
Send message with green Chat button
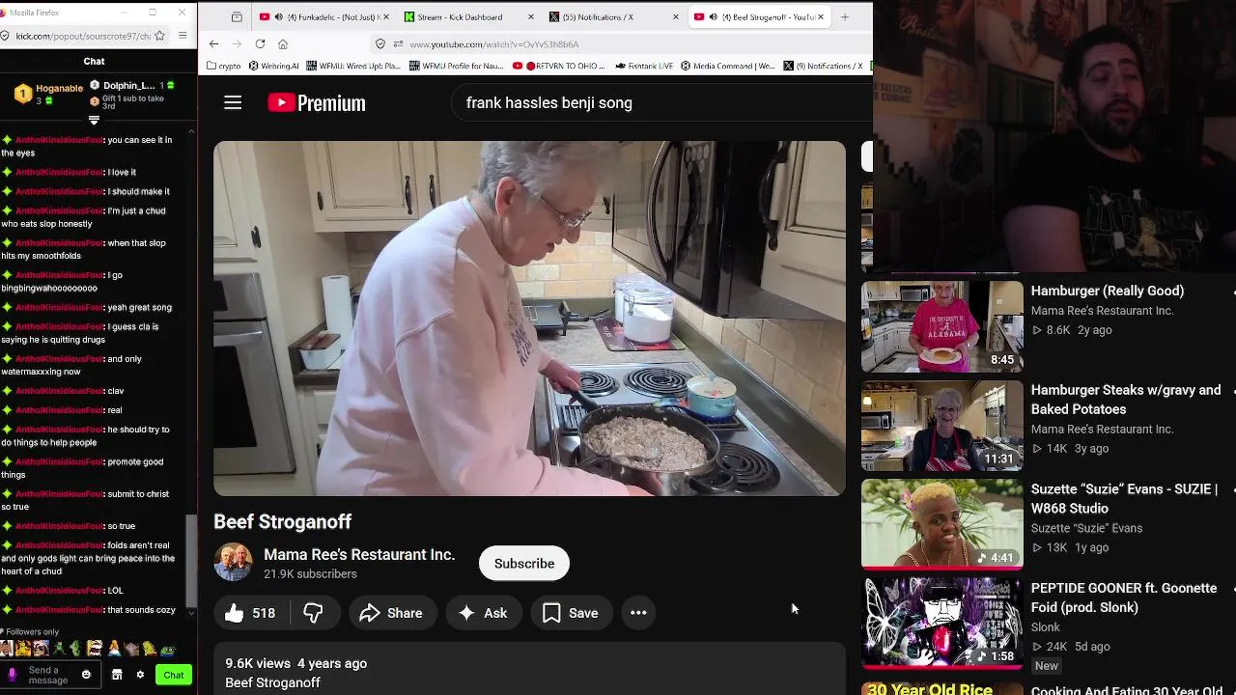click(174, 675)
